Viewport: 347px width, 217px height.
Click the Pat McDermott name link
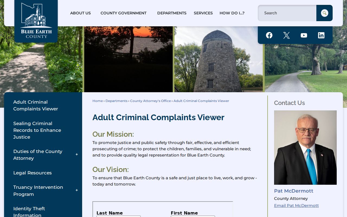point(294,191)
